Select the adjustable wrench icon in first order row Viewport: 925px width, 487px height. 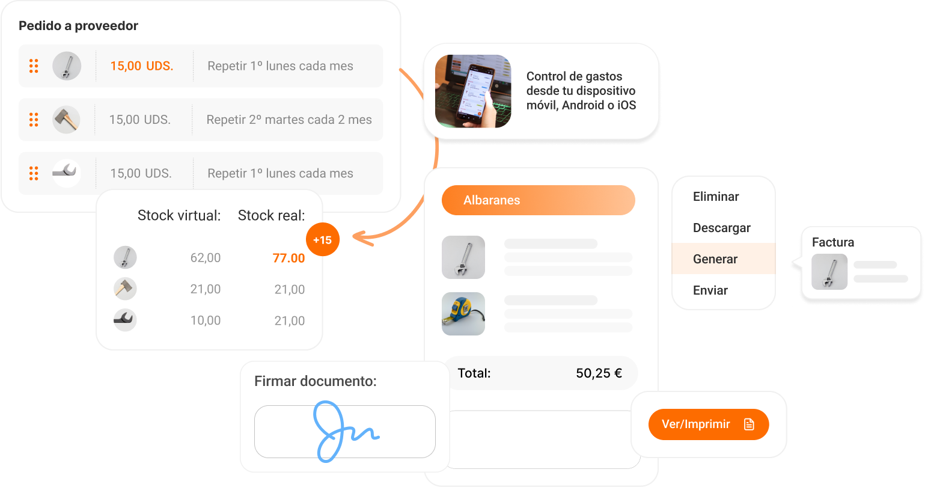coord(67,66)
